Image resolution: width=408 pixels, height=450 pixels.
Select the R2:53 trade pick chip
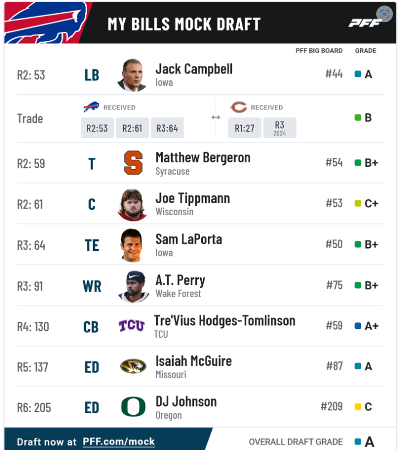(x=97, y=128)
